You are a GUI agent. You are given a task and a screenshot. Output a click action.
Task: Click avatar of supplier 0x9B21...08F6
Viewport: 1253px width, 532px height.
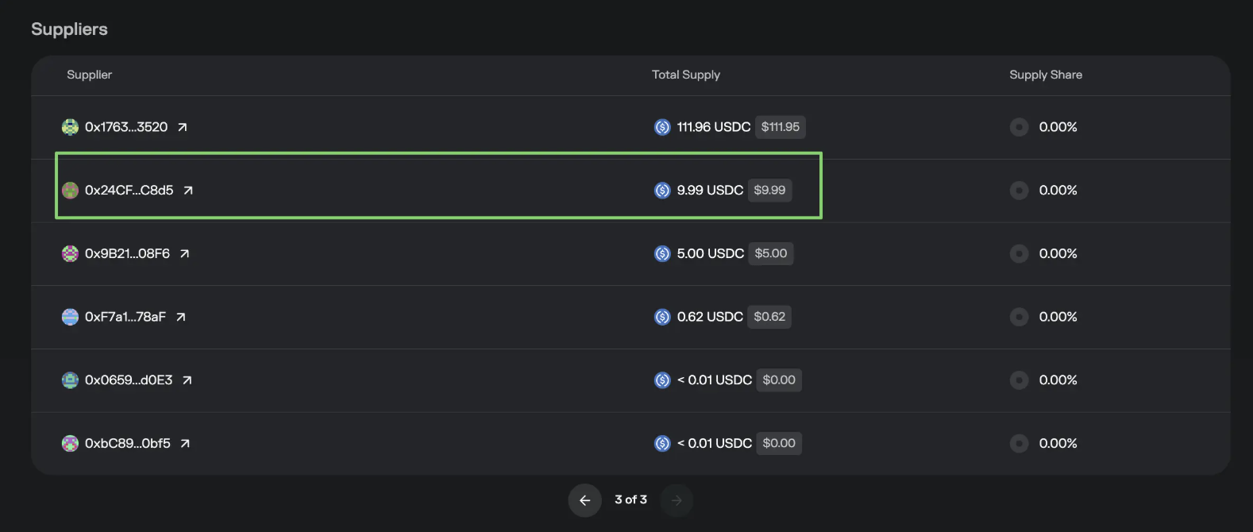pos(70,254)
